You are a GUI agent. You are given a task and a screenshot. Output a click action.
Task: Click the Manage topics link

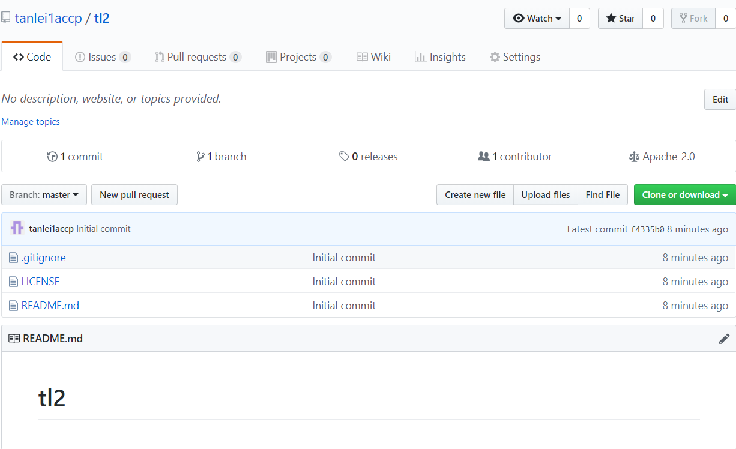pos(31,122)
